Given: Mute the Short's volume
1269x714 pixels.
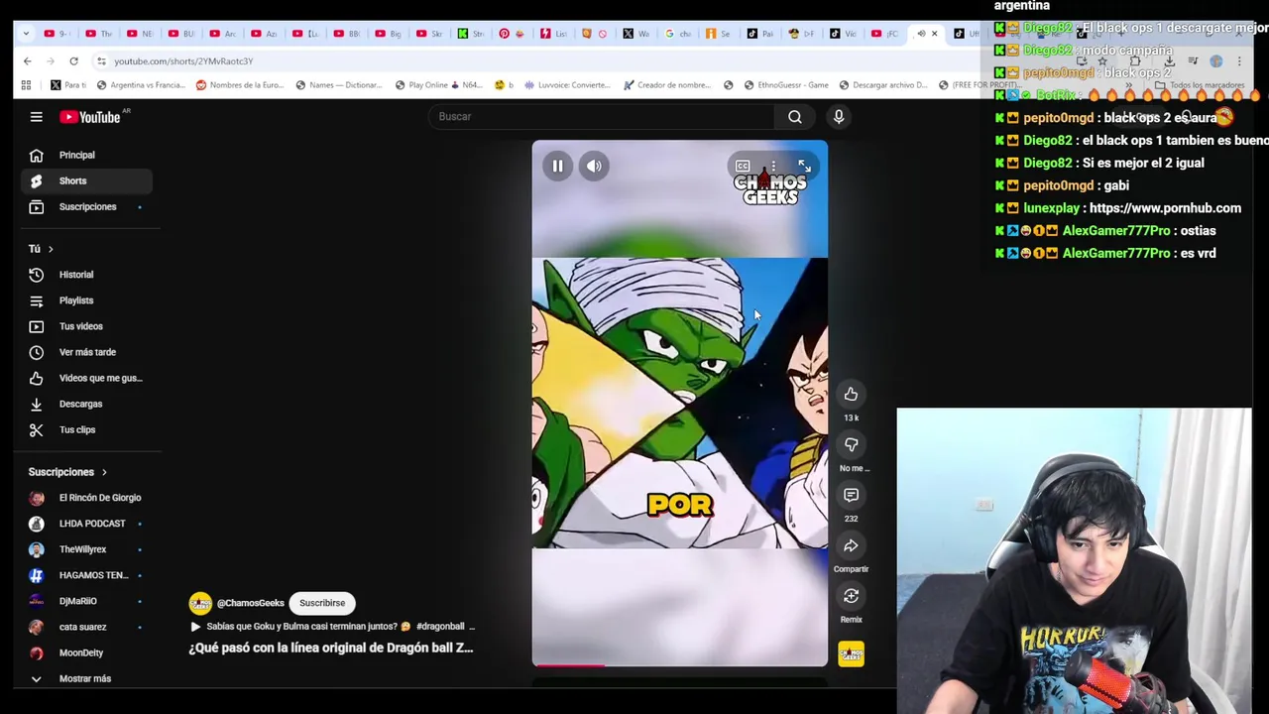Looking at the screenshot, I should (x=594, y=167).
